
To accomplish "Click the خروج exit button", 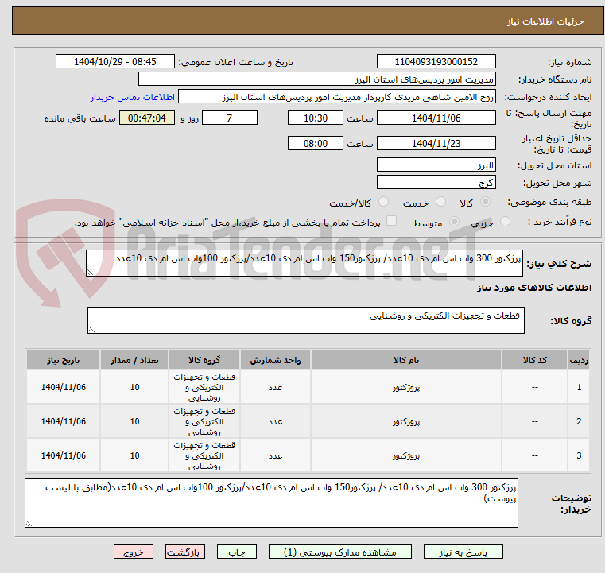I will pyautogui.click(x=133, y=552).
